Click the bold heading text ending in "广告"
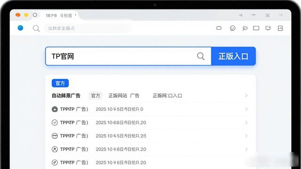Screen dimensions: 301x169 [66, 96]
